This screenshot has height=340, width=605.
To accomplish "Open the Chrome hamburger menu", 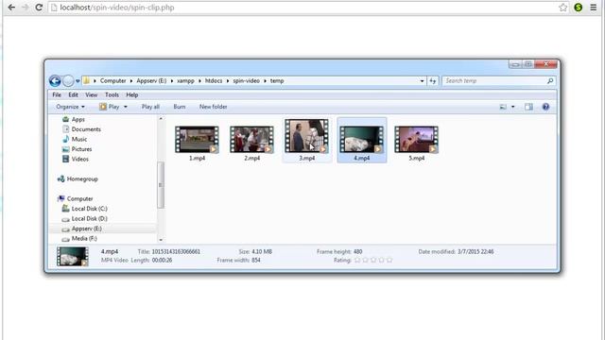I will [x=594, y=8].
